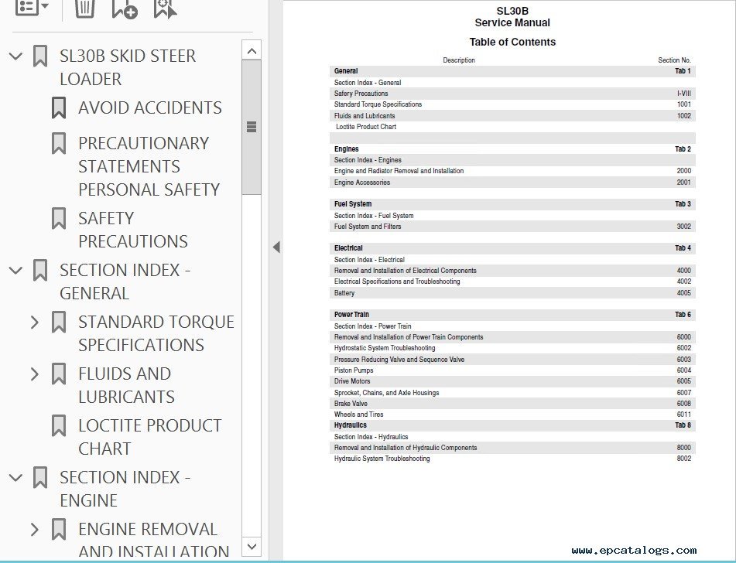Open the SL30B SKID STEER LOADER bookmark
This screenshot has width=736, height=563.
click(x=128, y=67)
